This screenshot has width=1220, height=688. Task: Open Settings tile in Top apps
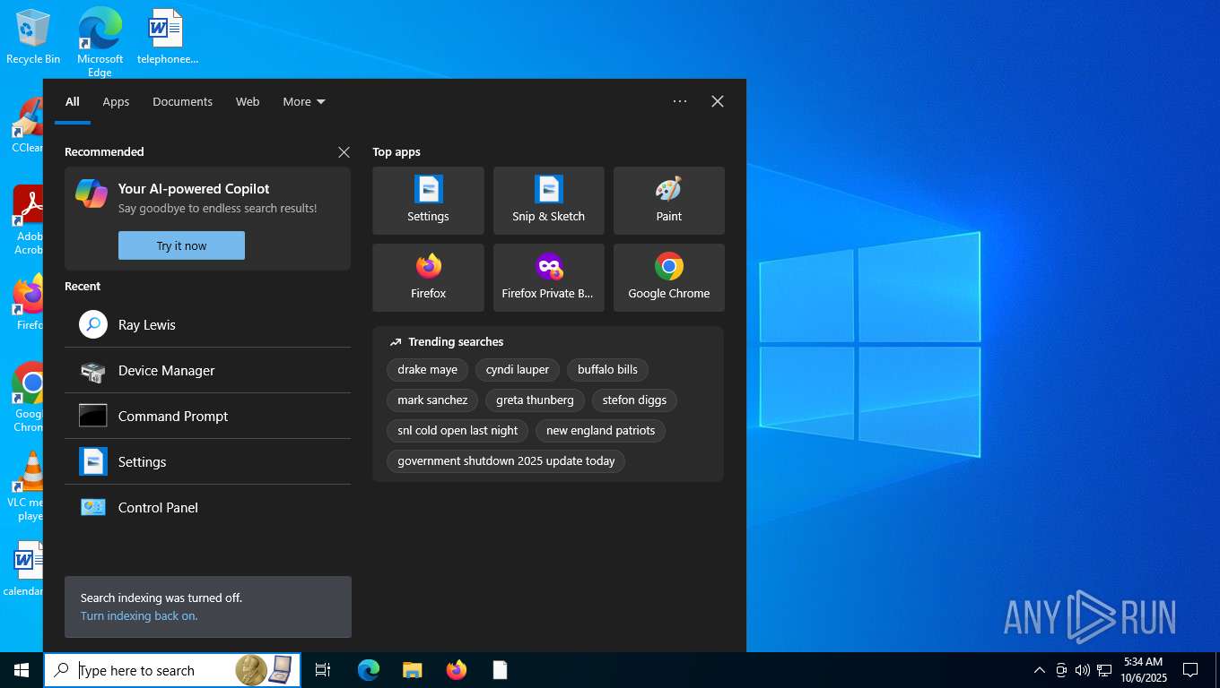[x=428, y=201]
